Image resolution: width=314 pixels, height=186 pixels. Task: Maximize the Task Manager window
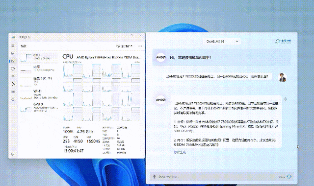131,36
